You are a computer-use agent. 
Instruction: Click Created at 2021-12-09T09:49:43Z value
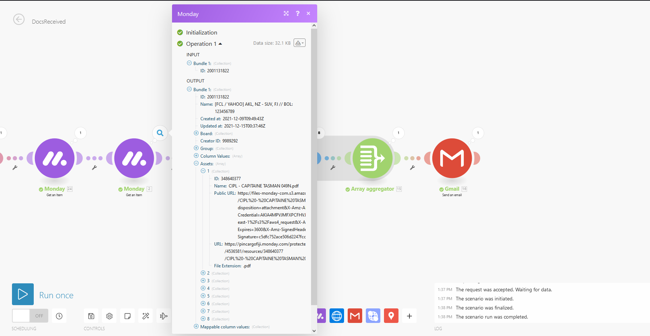pyautogui.click(x=243, y=119)
